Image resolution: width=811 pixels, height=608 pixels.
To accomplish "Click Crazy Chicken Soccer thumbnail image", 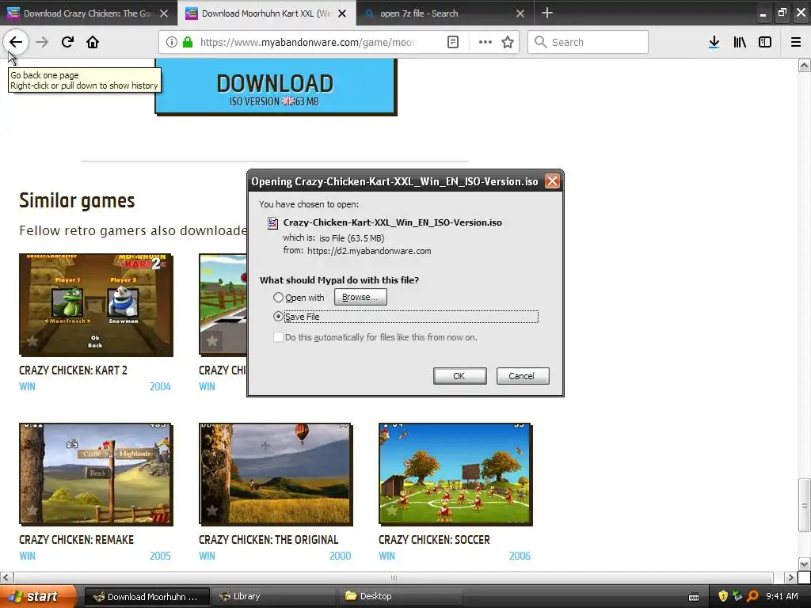I will coord(455,474).
